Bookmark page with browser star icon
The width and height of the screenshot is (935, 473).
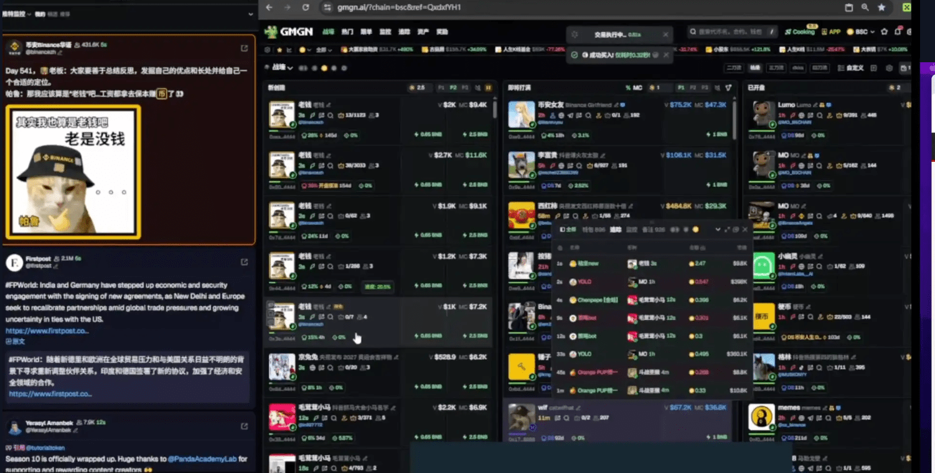pos(881,7)
